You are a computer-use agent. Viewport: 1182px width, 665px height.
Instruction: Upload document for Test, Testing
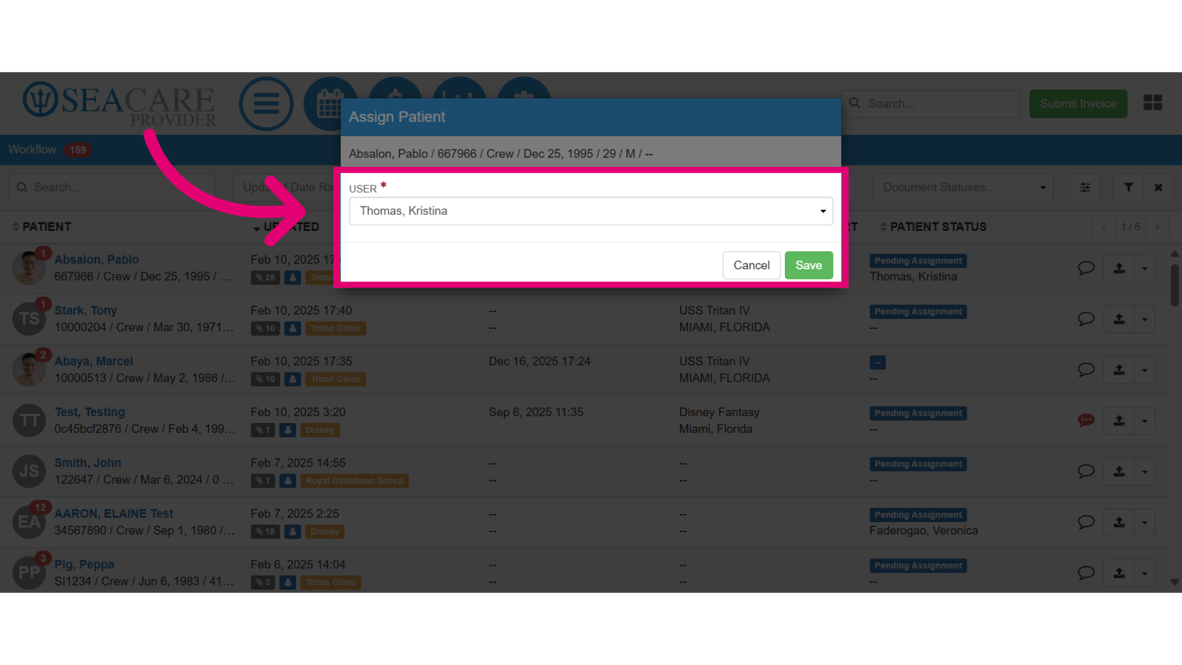click(1119, 421)
